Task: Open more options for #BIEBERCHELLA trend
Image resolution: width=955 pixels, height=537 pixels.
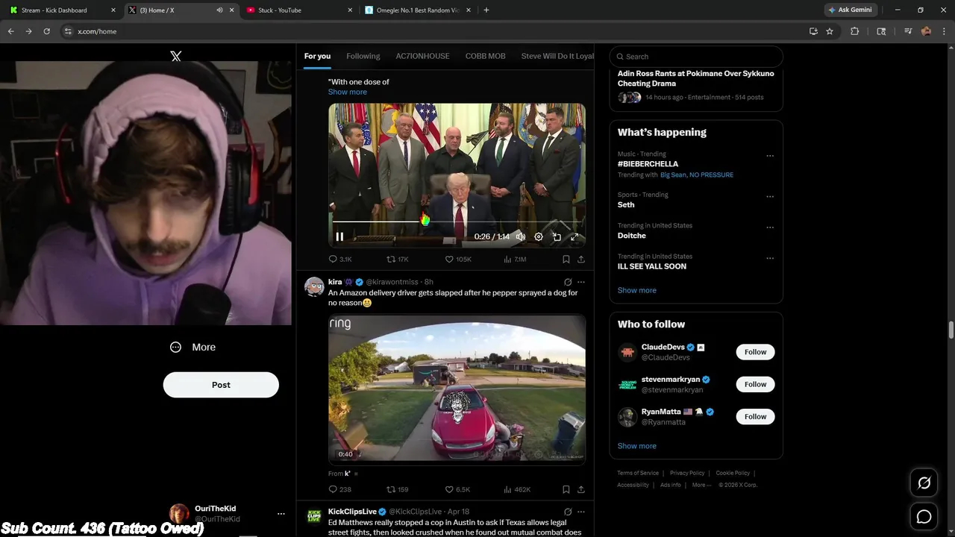Action: 770,156
